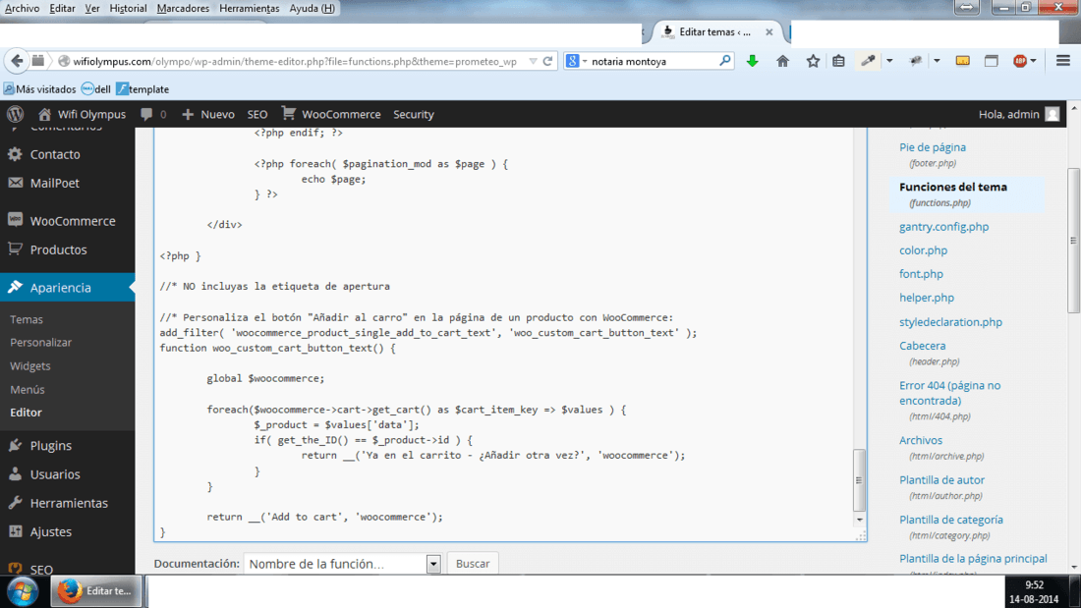Bookmark this page with the star icon

813,61
